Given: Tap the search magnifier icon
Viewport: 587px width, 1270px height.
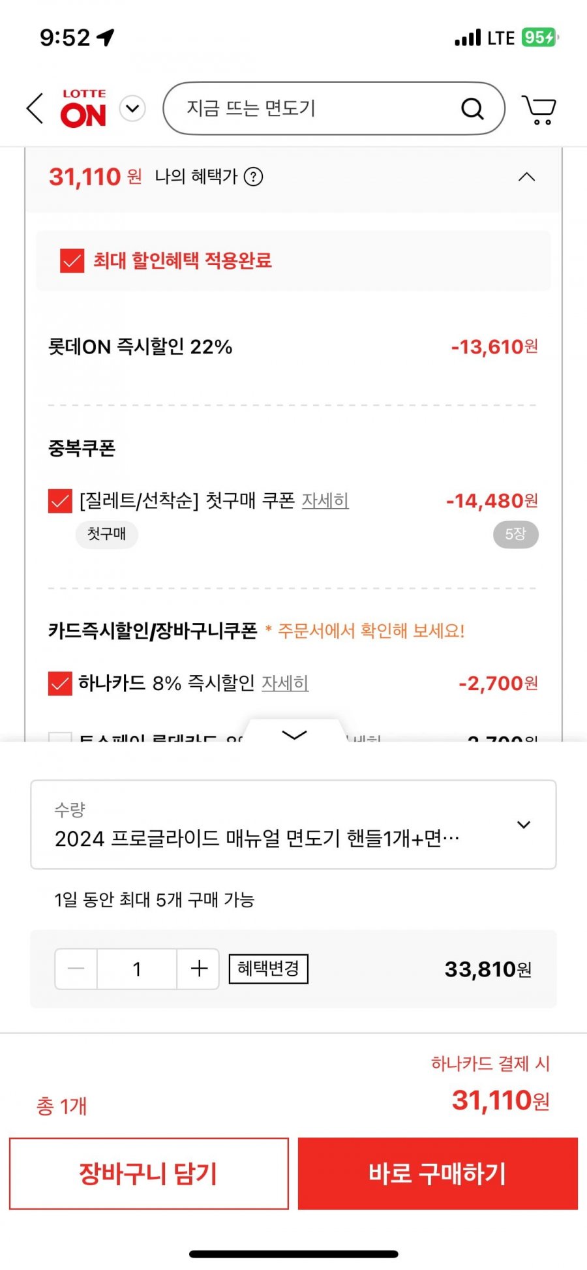Looking at the screenshot, I should tap(472, 108).
